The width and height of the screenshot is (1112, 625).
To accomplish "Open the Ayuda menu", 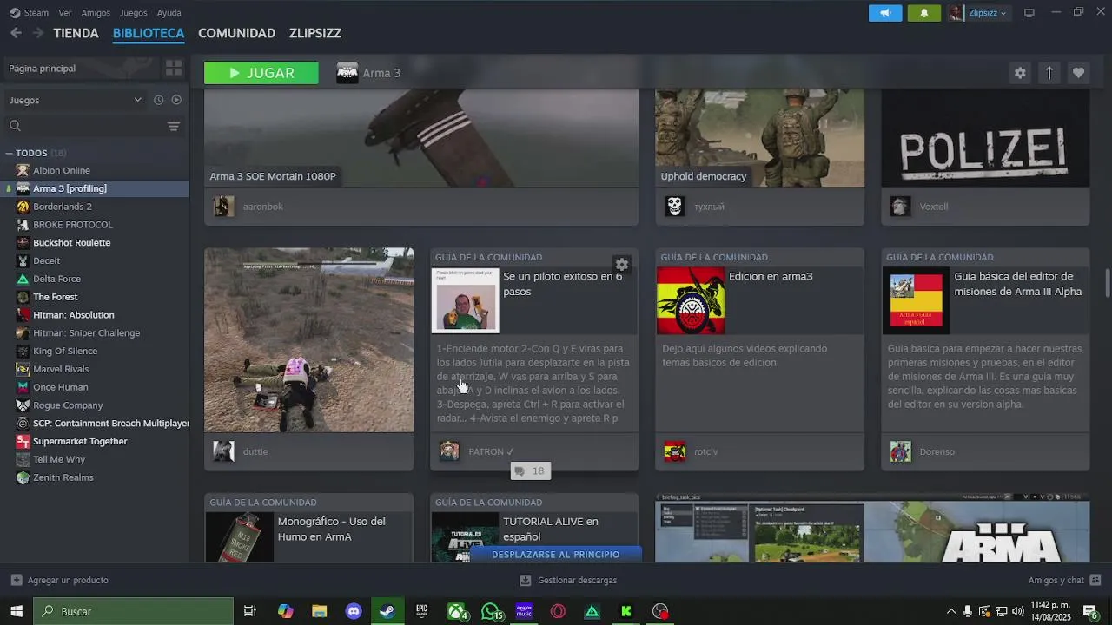I will [169, 13].
